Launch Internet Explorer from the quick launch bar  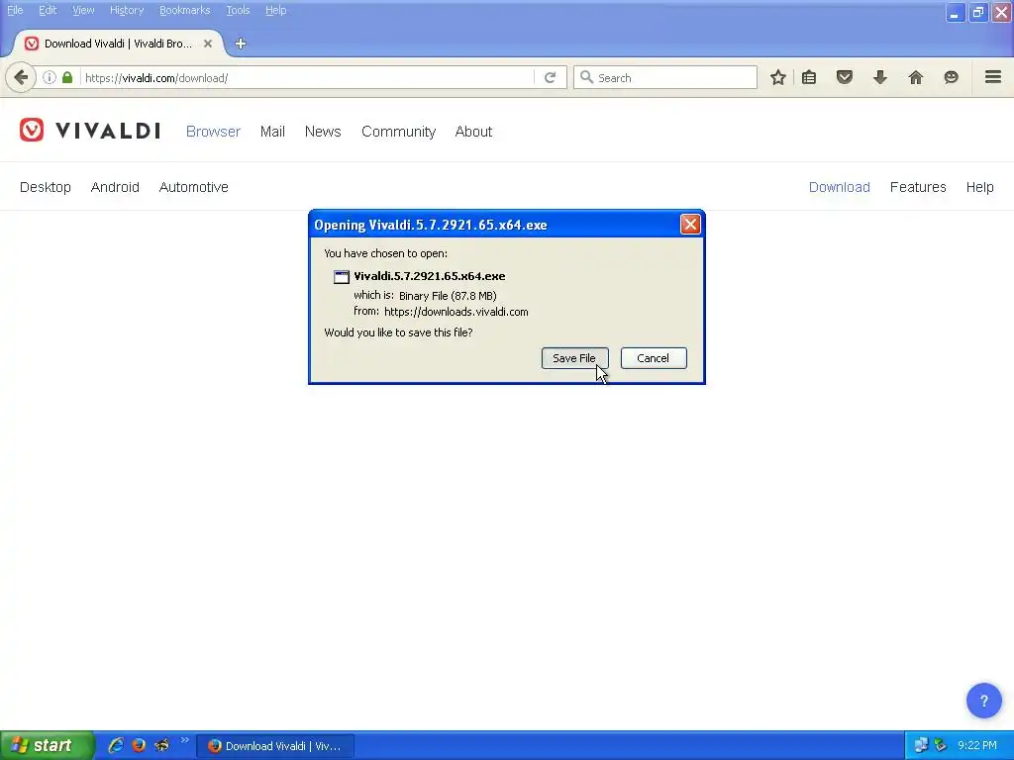coord(115,745)
